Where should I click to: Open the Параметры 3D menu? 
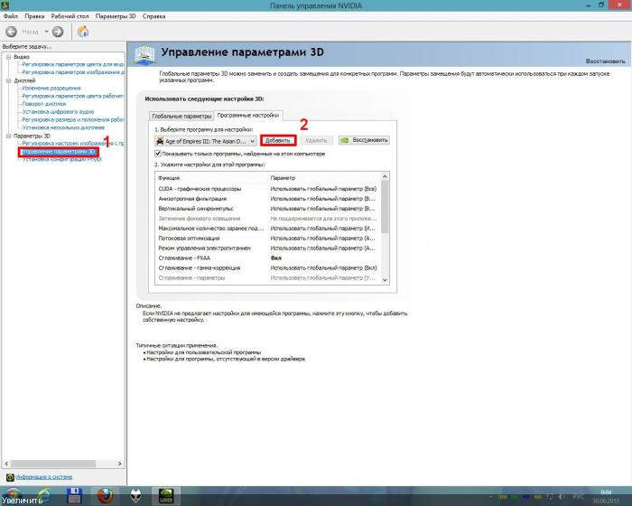click(116, 16)
